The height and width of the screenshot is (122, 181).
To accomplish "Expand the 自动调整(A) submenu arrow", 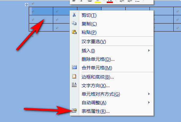I will [149, 102].
